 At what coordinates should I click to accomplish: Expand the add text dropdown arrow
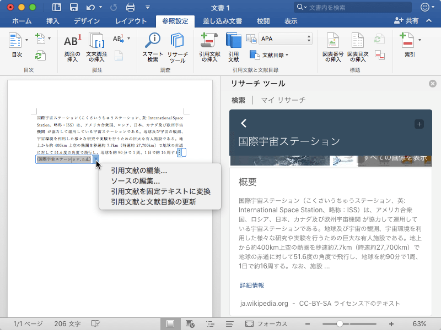[x=49, y=38]
